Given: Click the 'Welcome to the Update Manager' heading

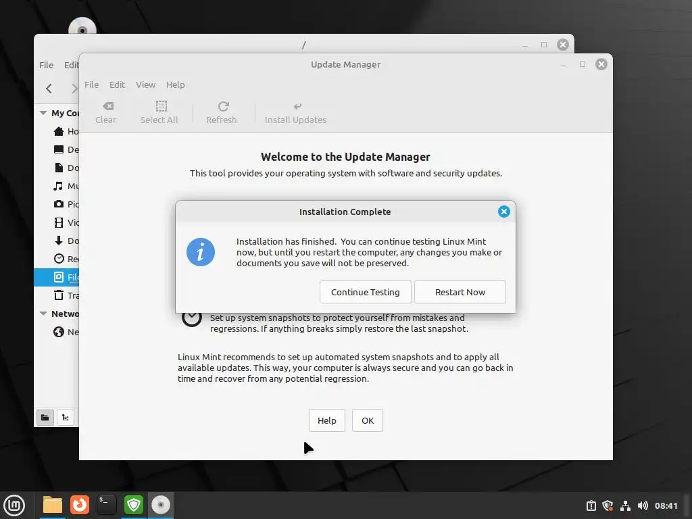Looking at the screenshot, I should pos(345,157).
